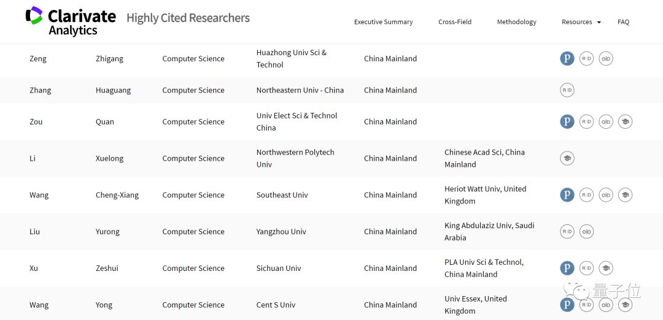Click the FAQ link
The image size is (663, 320).
pos(623,22)
